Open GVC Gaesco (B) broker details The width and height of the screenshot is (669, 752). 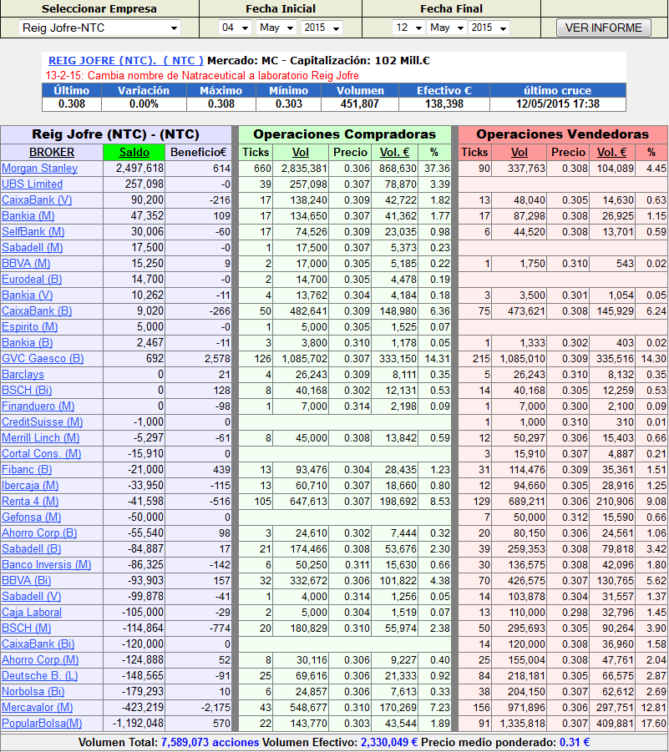pos(43,358)
